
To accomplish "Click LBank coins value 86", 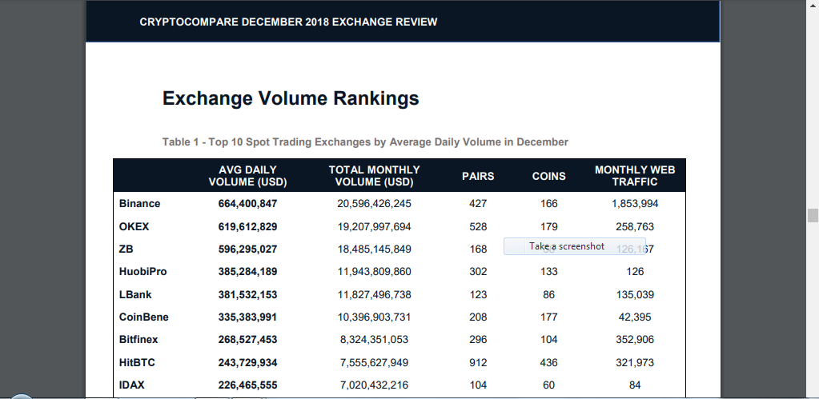I will (548, 294).
